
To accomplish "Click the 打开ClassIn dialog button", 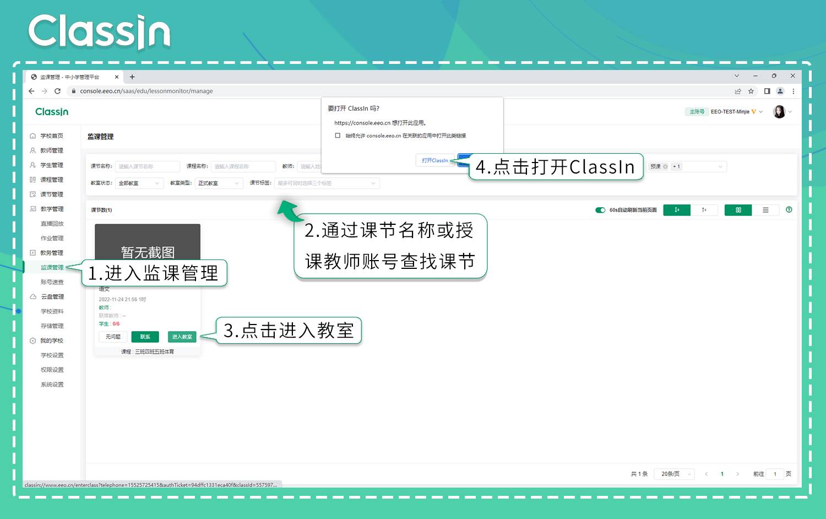I will pos(435,160).
